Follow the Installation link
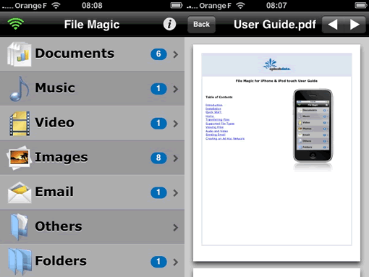Screen dimensions: 369x277 tap(213, 108)
